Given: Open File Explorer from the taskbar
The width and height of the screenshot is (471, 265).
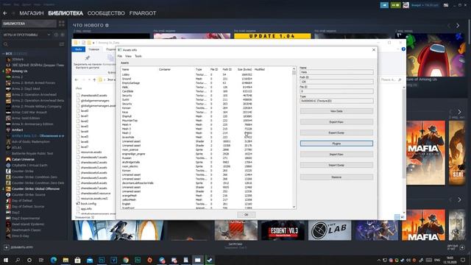Looking at the screenshot, I should tap(65, 260).
